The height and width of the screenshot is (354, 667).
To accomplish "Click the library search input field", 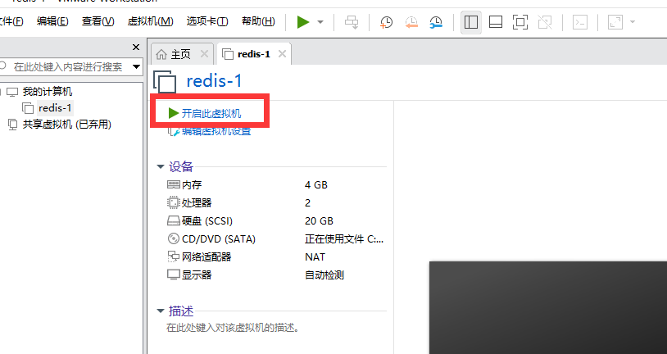I will pos(67,67).
